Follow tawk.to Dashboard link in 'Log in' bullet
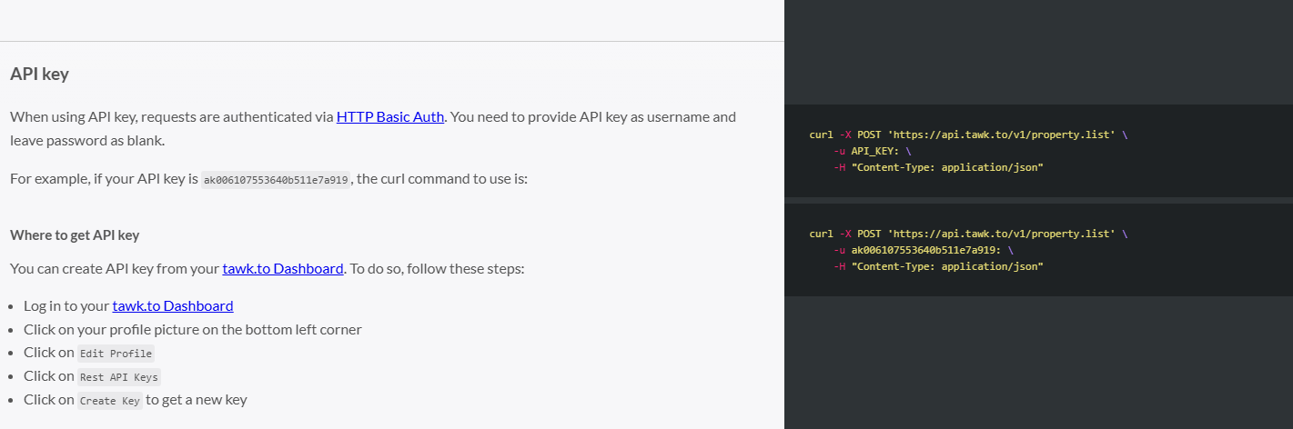This screenshot has width=1293, height=429. coord(173,306)
